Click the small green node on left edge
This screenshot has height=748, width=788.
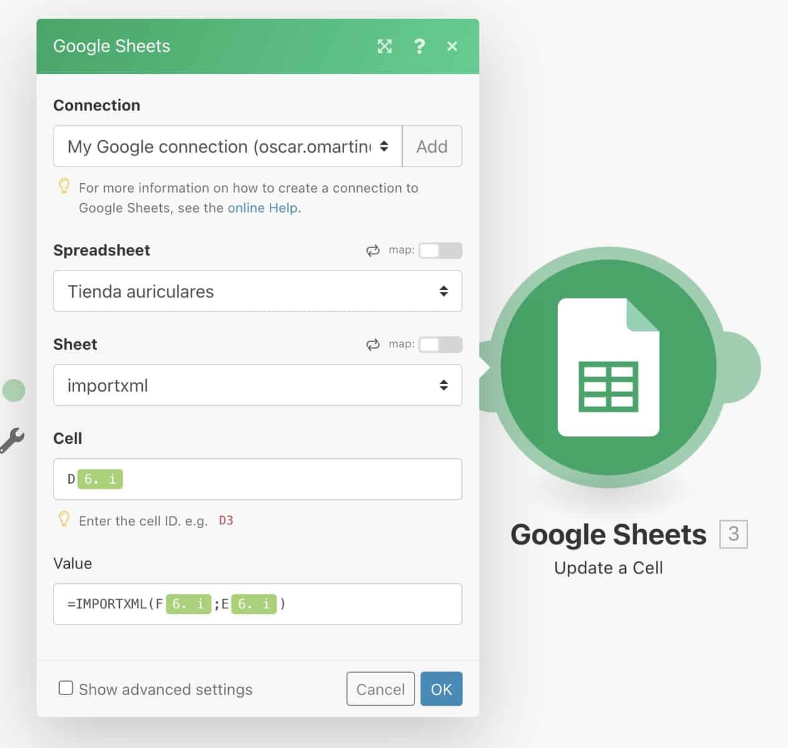pos(14,390)
